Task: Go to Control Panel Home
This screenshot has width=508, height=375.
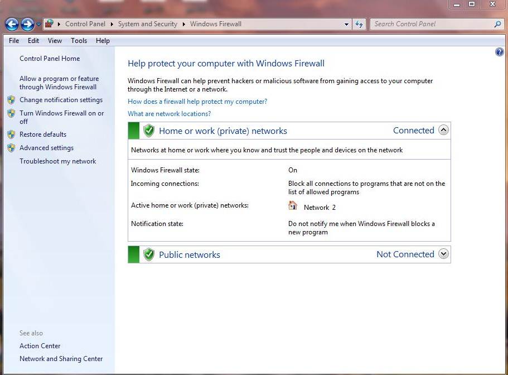Action: pos(50,59)
